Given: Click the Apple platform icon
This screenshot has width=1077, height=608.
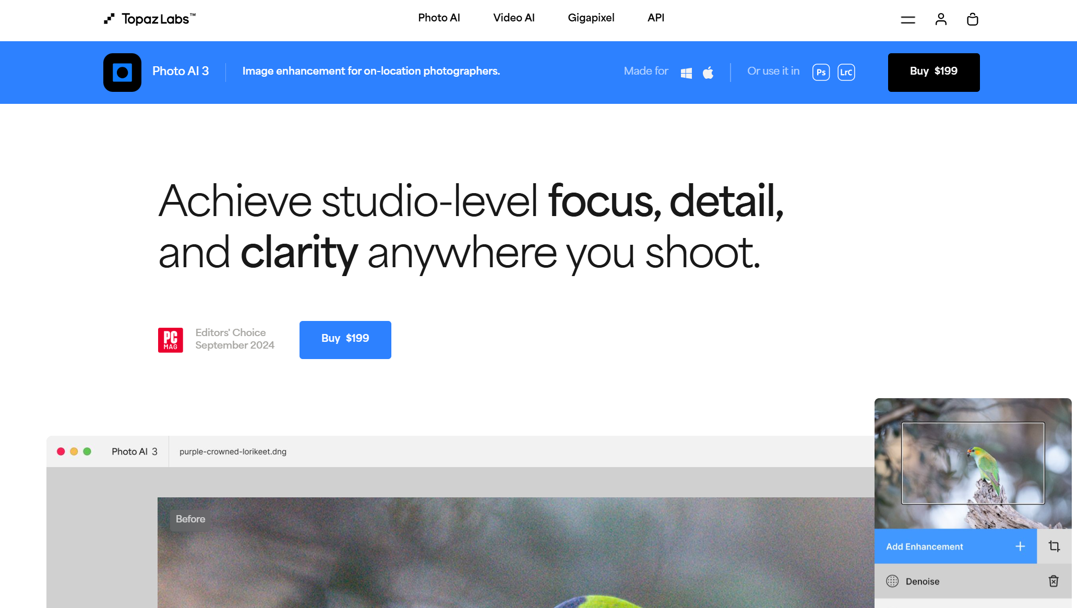Looking at the screenshot, I should [x=708, y=72].
